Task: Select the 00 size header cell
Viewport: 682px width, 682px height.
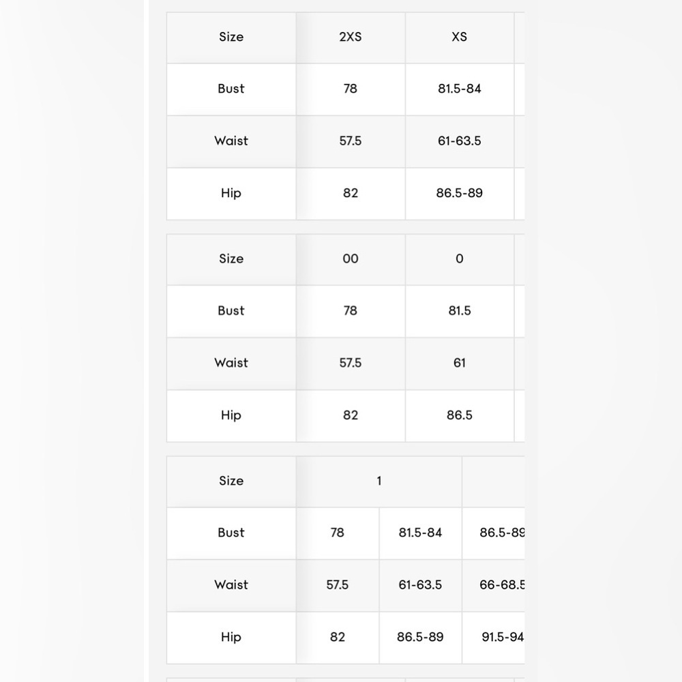Action: pyautogui.click(x=351, y=260)
